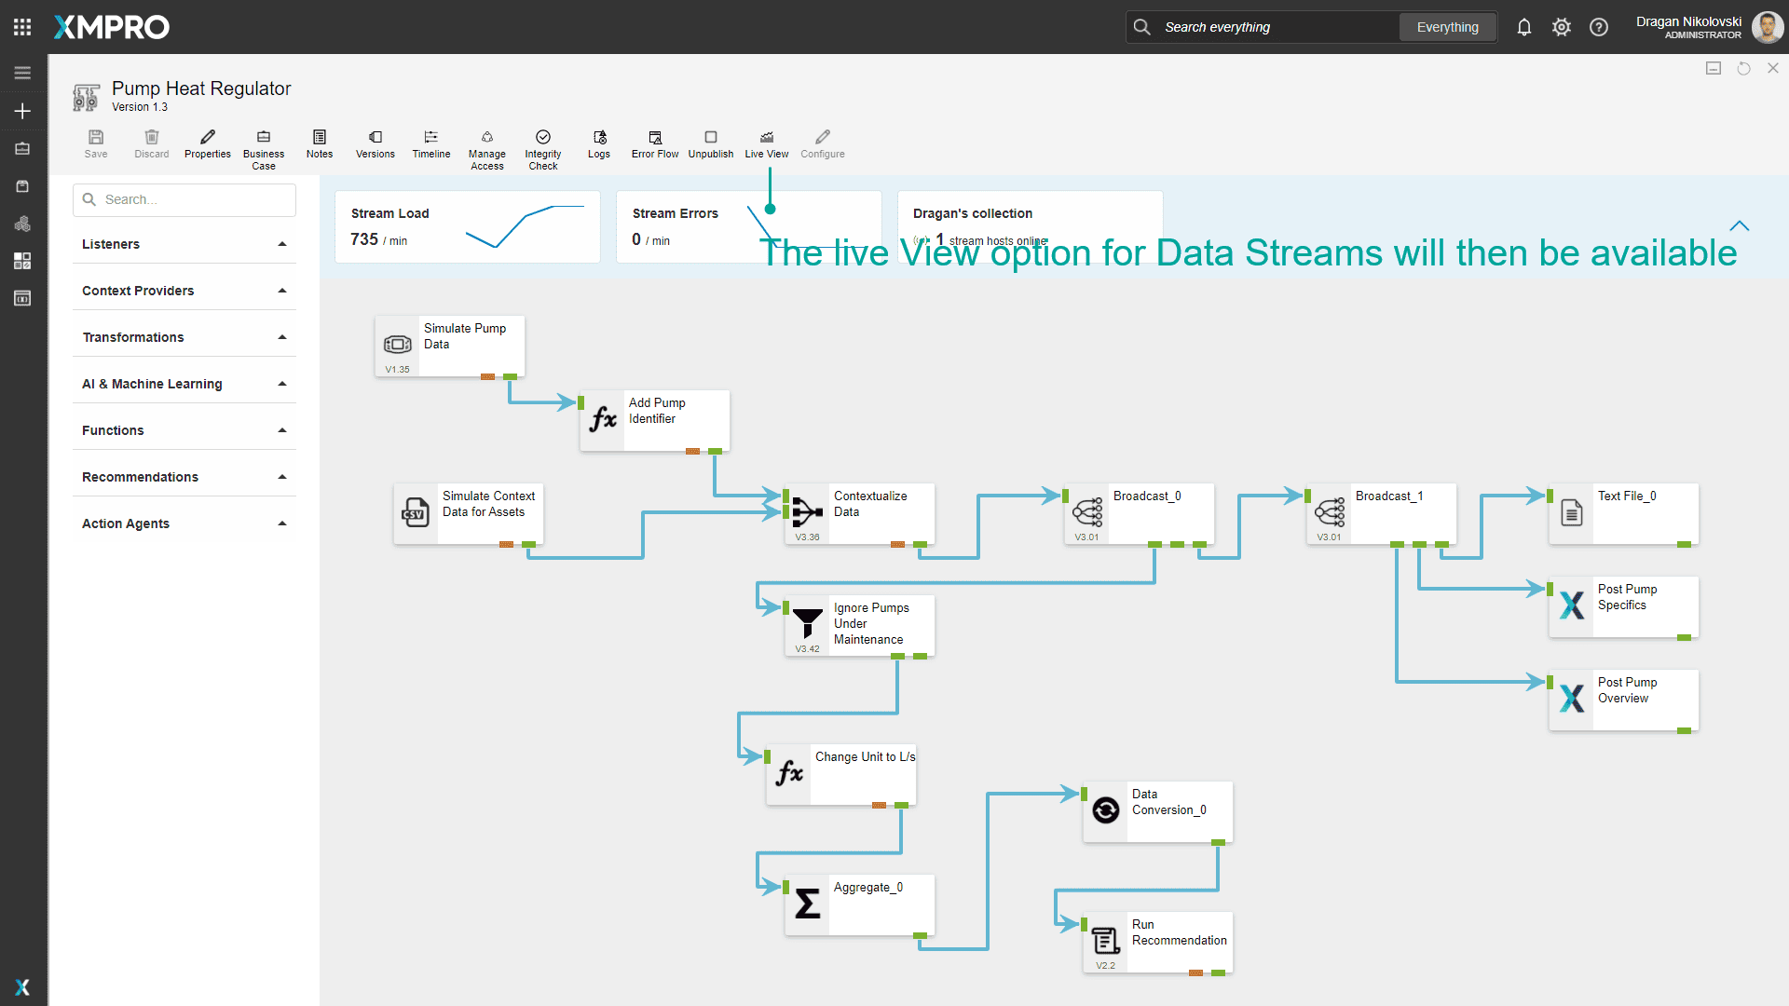Viewport: 1789px width, 1006px height.
Task: Toggle the left hamburger menu
Action: point(22,73)
